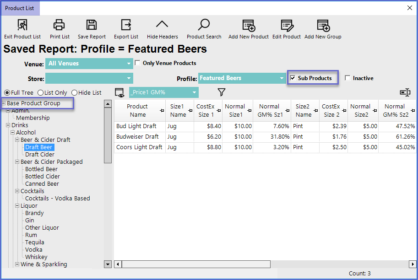This screenshot has width=418, height=280.
Task: Uncheck the Sub Products checkbox
Action: point(293,78)
